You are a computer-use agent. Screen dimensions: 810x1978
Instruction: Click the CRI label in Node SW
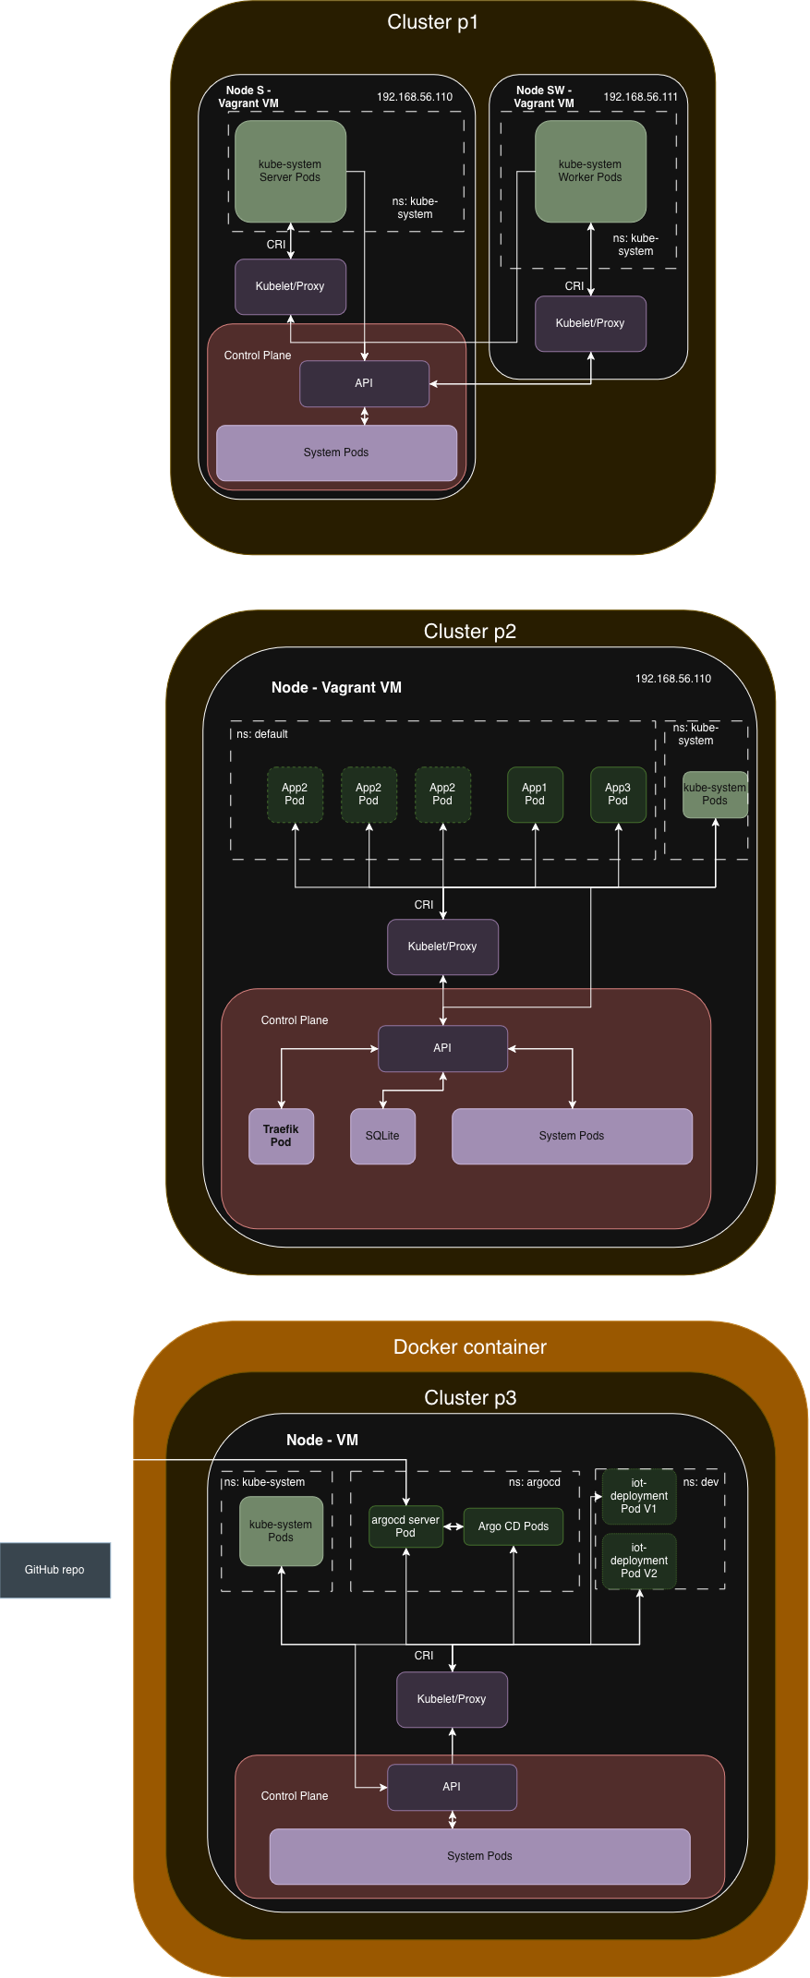point(574,286)
